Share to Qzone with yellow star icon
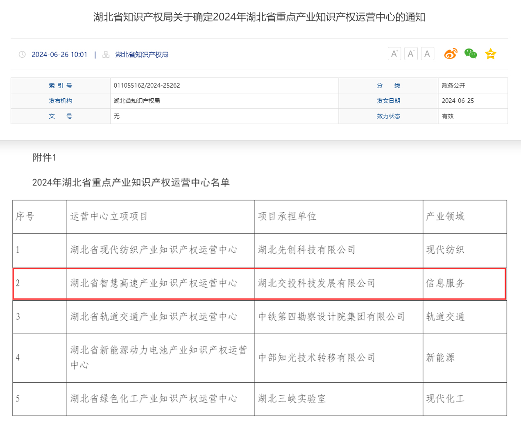This screenshot has width=521, height=424. [490, 54]
